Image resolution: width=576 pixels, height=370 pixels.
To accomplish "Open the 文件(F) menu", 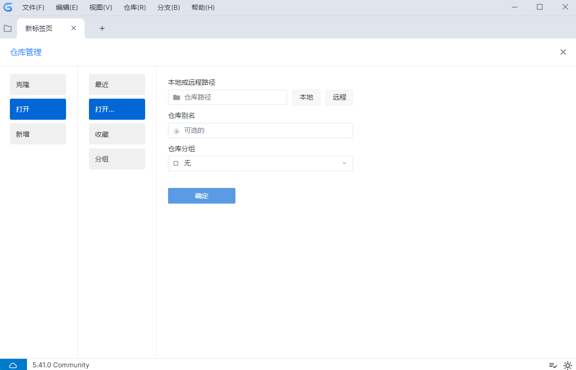I will pos(33,7).
